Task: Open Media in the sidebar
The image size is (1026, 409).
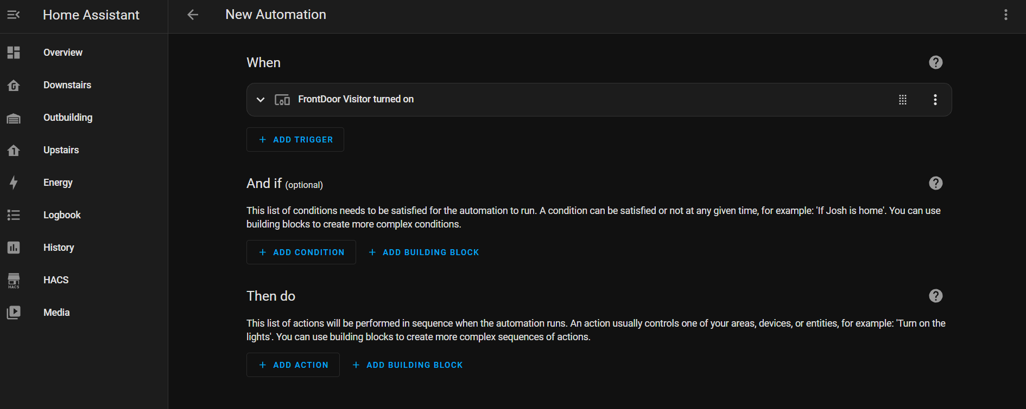Action: pos(84,313)
